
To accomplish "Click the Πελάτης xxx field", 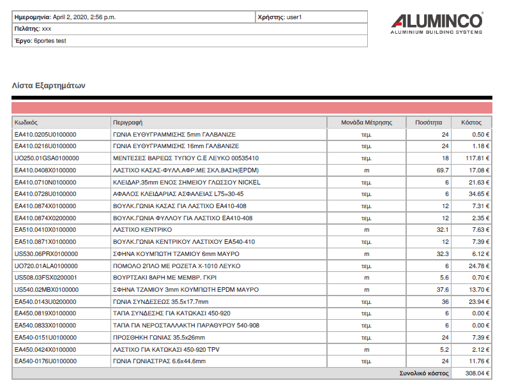I will tap(33, 29).
